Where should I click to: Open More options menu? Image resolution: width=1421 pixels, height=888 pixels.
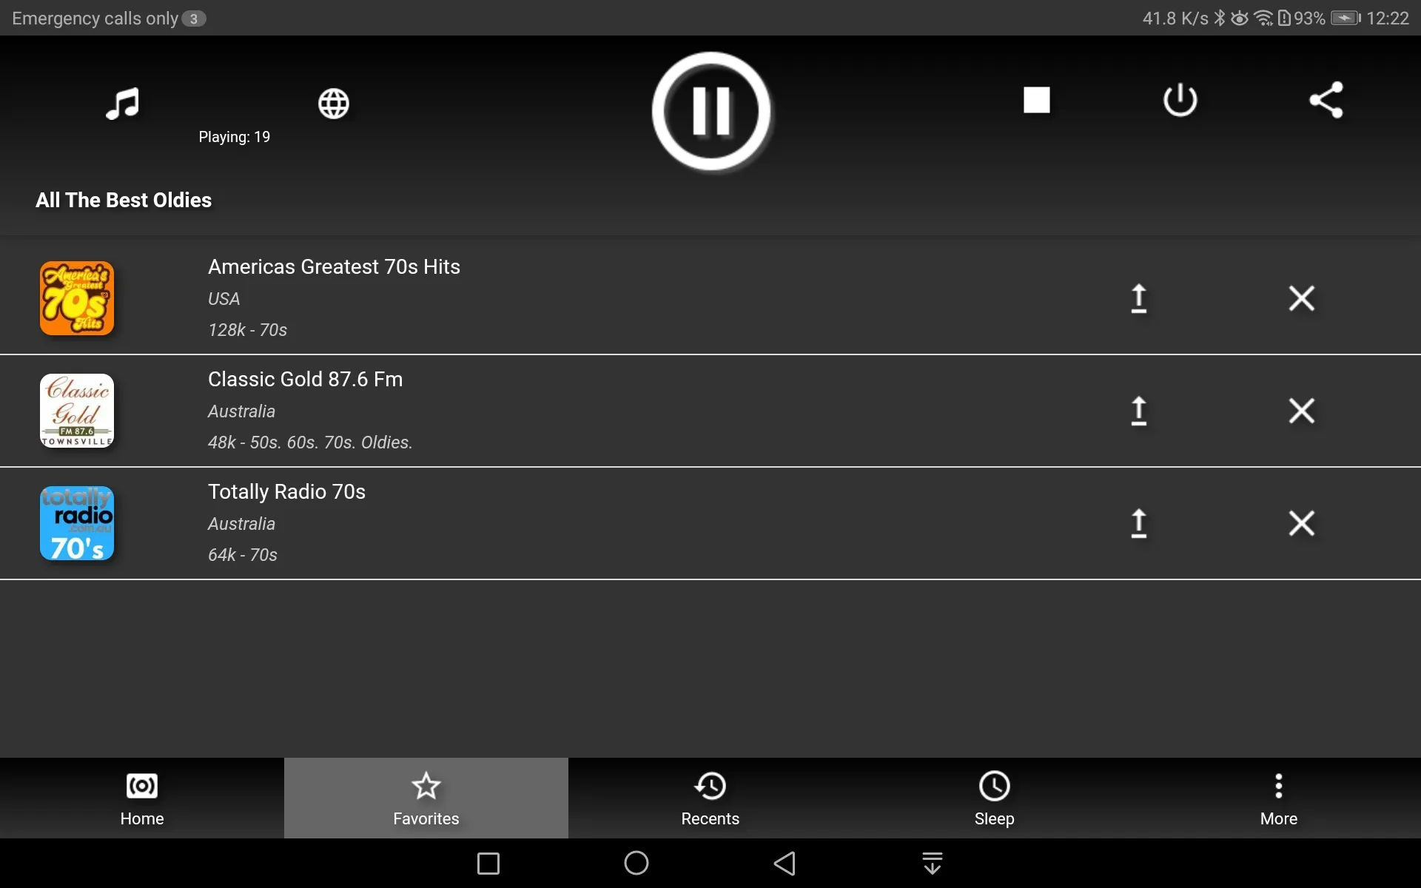(1279, 798)
